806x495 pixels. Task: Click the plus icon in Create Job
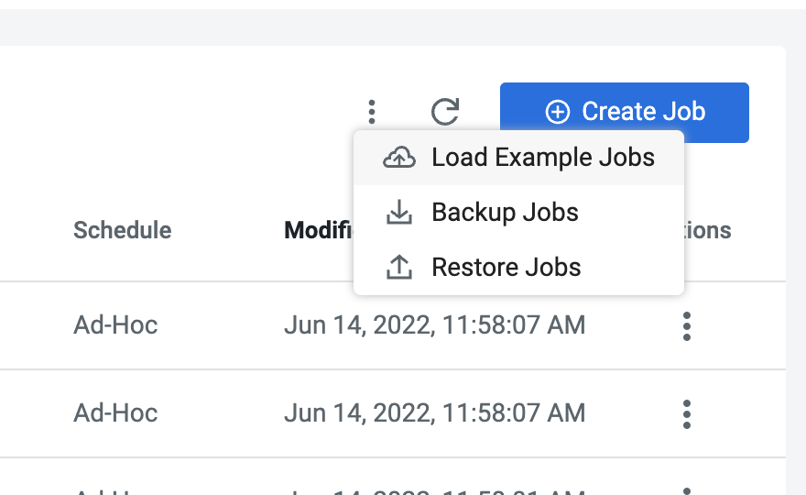click(557, 112)
